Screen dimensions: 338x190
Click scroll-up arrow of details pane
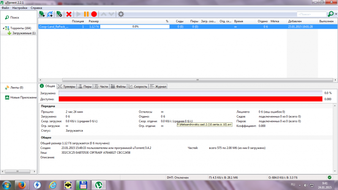point(335,106)
